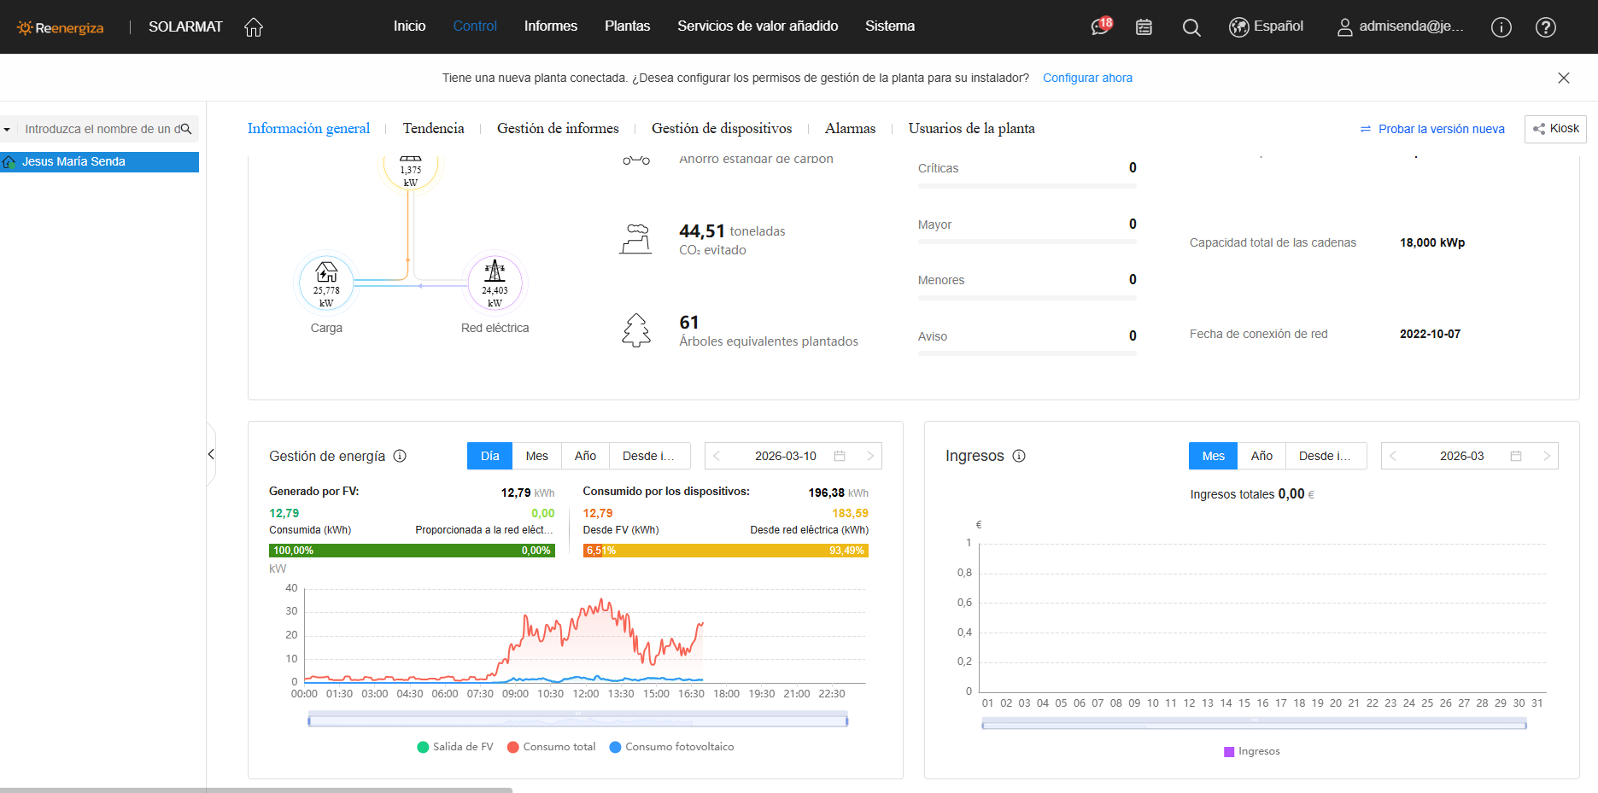Click the home icon next to SOLARMAT

[254, 27]
